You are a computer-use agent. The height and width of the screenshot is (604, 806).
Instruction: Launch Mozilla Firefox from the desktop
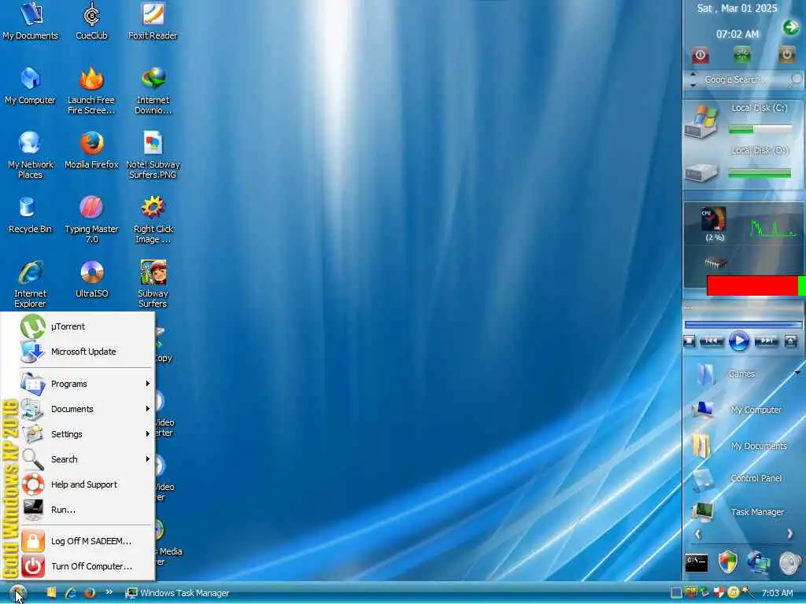[91, 150]
